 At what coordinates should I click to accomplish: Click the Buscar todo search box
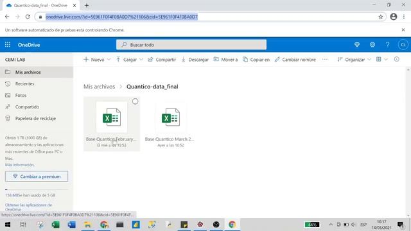[191, 45]
